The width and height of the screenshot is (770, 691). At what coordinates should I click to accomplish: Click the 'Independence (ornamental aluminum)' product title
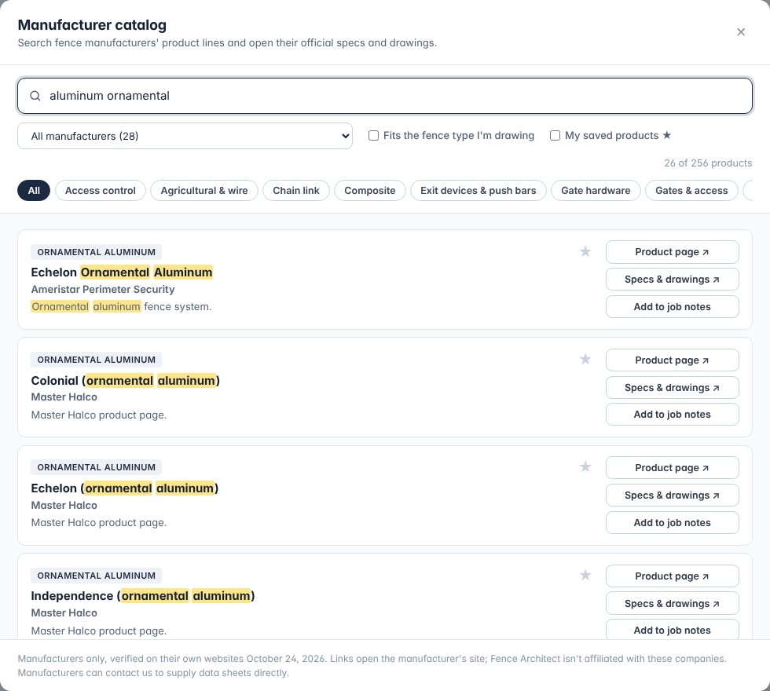click(x=143, y=596)
